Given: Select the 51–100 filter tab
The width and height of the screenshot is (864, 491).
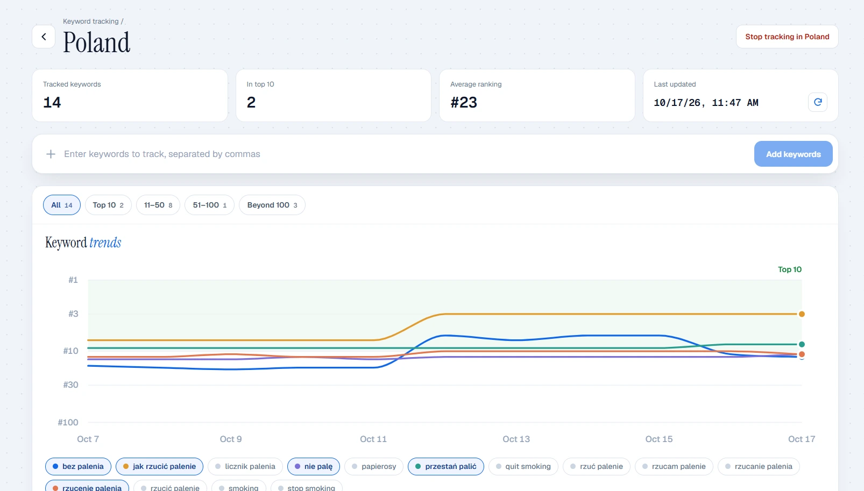Looking at the screenshot, I should [209, 205].
